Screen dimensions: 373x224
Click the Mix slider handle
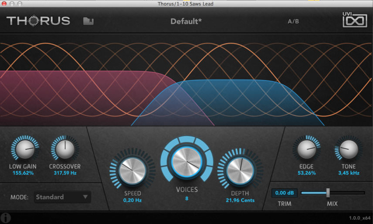tap(328, 193)
